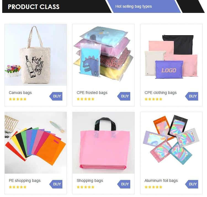Click star rating under PE shopping bags
207x197 pixels.
point(18,187)
